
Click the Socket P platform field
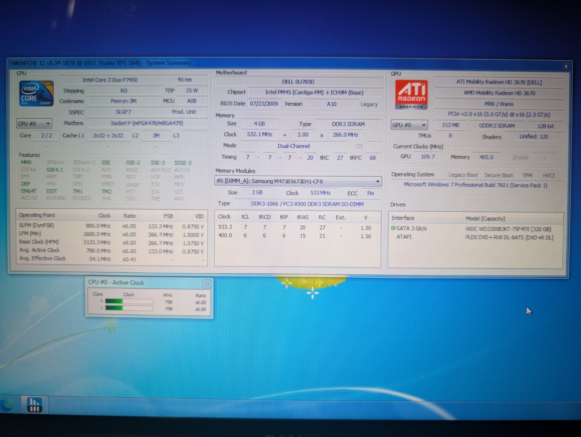click(x=147, y=123)
